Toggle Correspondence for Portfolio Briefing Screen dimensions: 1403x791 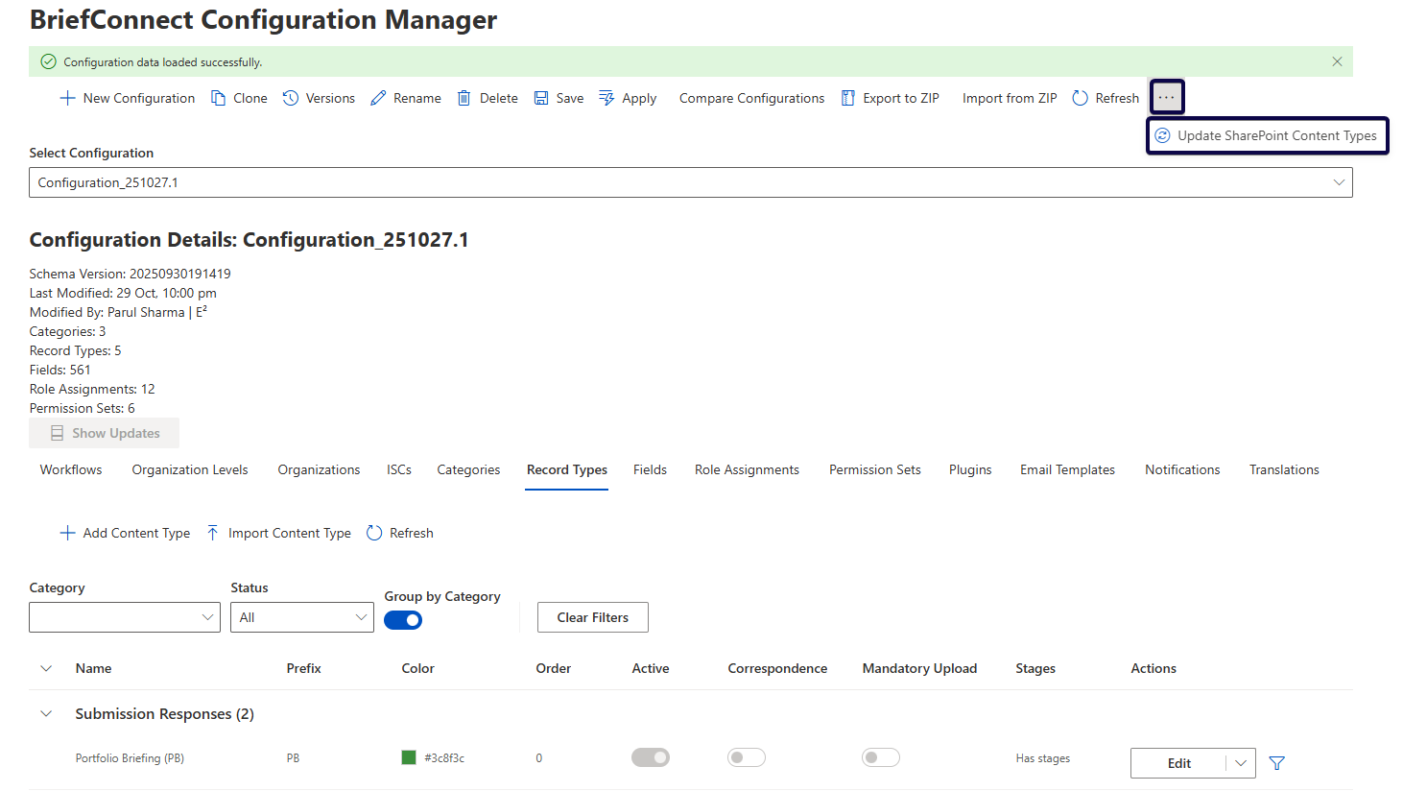pos(746,757)
